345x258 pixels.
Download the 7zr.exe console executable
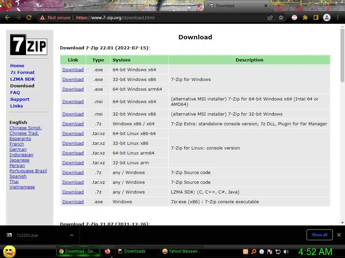click(x=73, y=202)
